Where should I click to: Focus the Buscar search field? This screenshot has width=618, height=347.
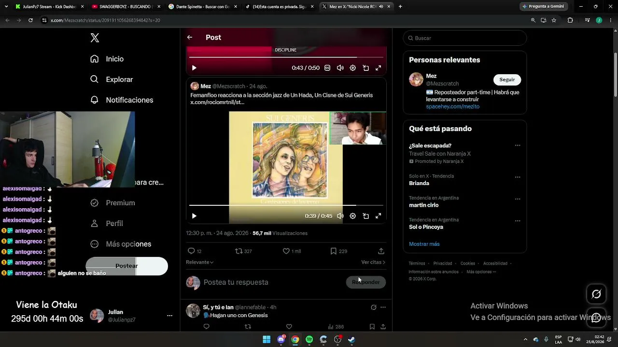pos(464,38)
